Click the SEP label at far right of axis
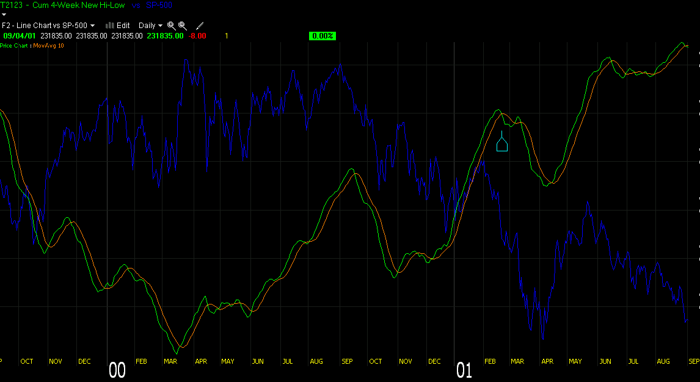 tap(694, 361)
